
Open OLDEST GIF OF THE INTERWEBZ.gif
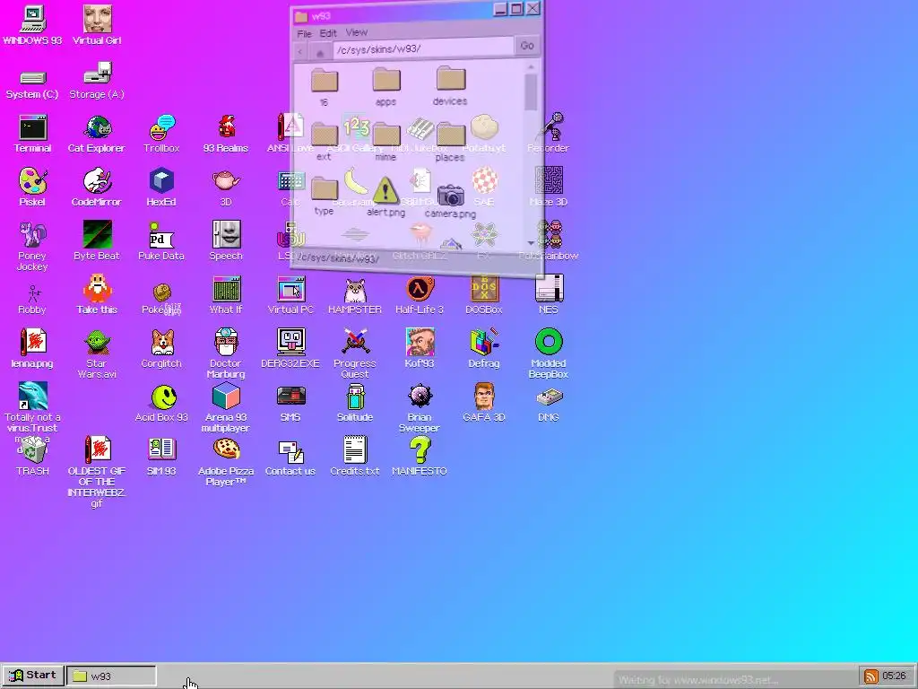click(97, 472)
